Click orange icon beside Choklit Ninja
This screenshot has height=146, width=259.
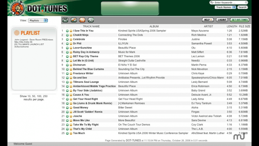click(x=71, y=35)
